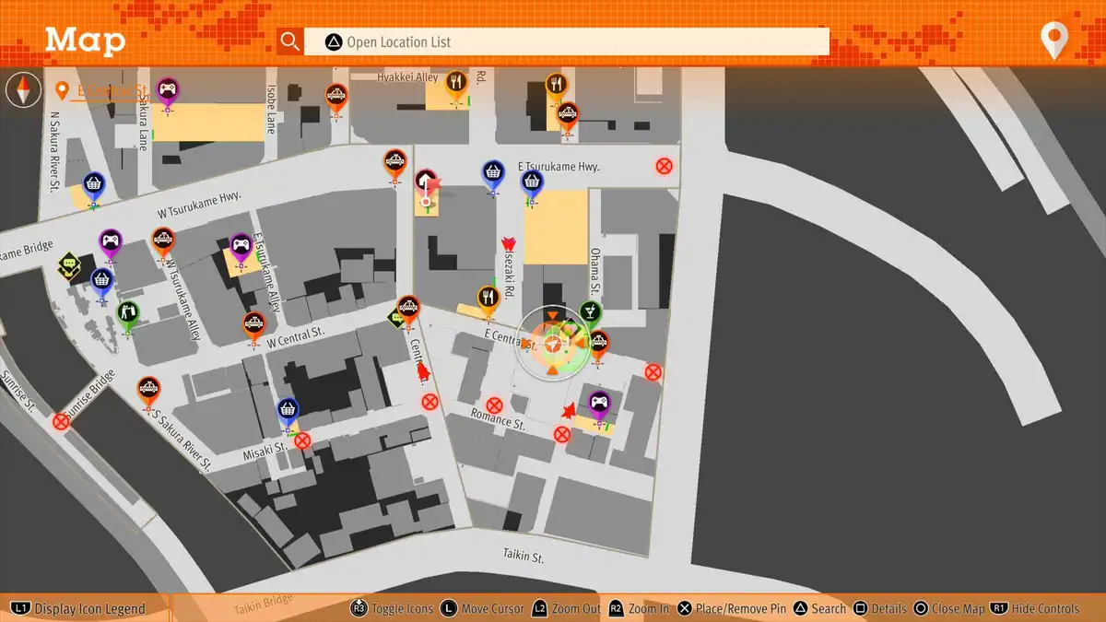Image resolution: width=1106 pixels, height=622 pixels.
Task: Toggle Place/Remove Pin control
Action: 734,608
